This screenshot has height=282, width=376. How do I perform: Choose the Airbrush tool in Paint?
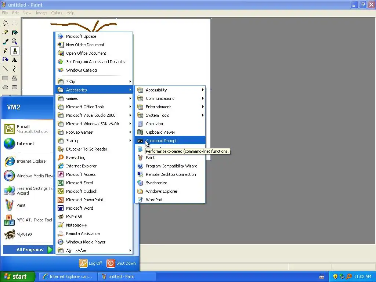pyautogui.click(x=6, y=60)
